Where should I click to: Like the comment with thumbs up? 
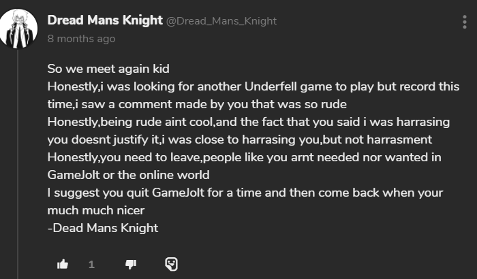63,263
